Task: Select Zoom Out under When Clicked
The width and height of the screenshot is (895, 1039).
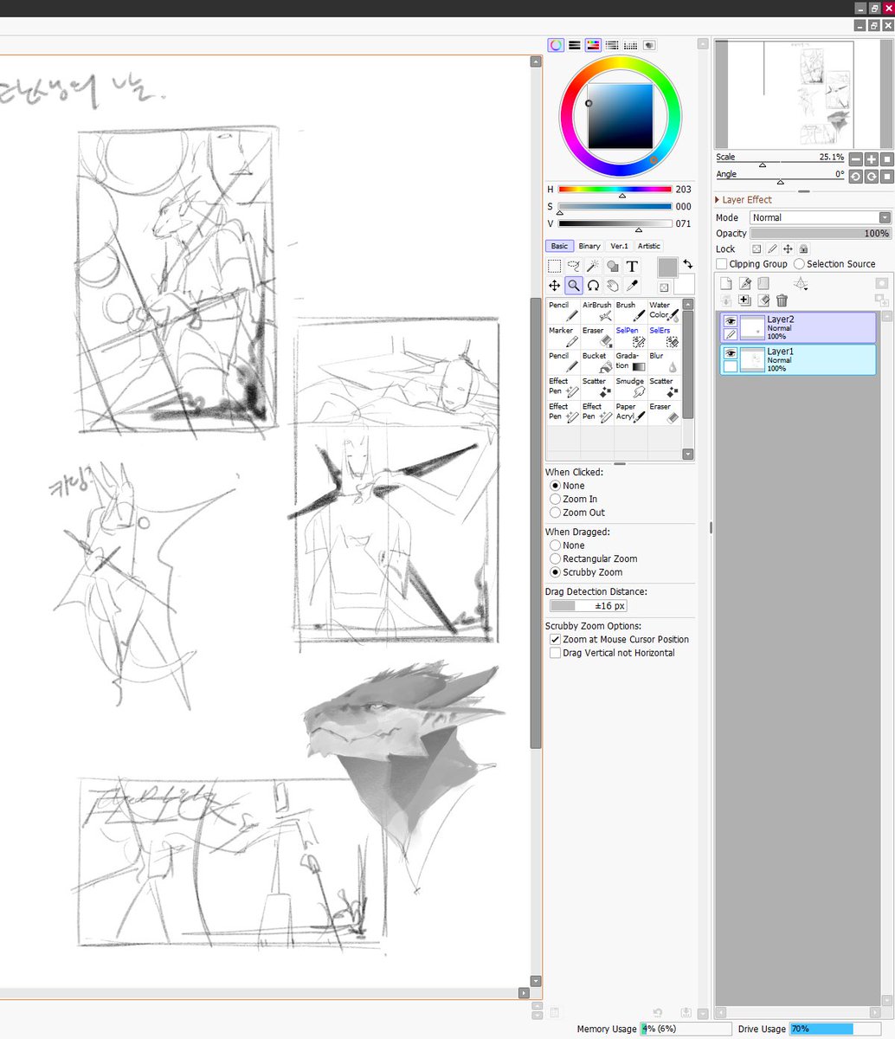Action: coord(556,513)
